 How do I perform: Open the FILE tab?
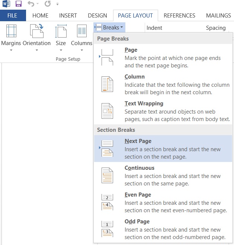tap(13, 16)
